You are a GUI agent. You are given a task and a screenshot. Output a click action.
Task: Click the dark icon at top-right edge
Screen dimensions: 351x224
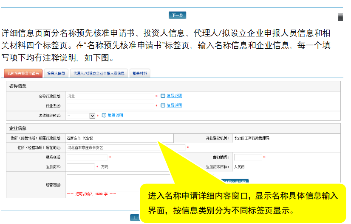click(x=340, y=17)
